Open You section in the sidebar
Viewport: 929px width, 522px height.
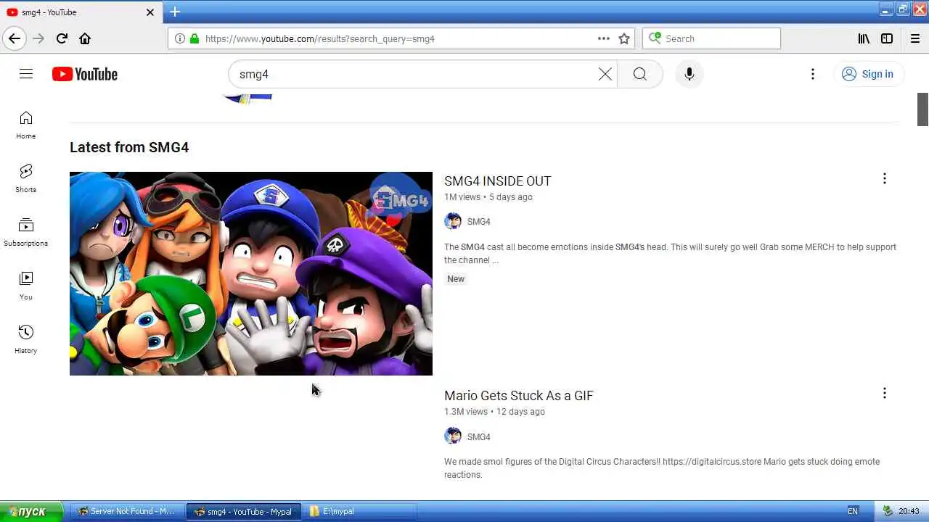pyautogui.click(x=26, y=286)
